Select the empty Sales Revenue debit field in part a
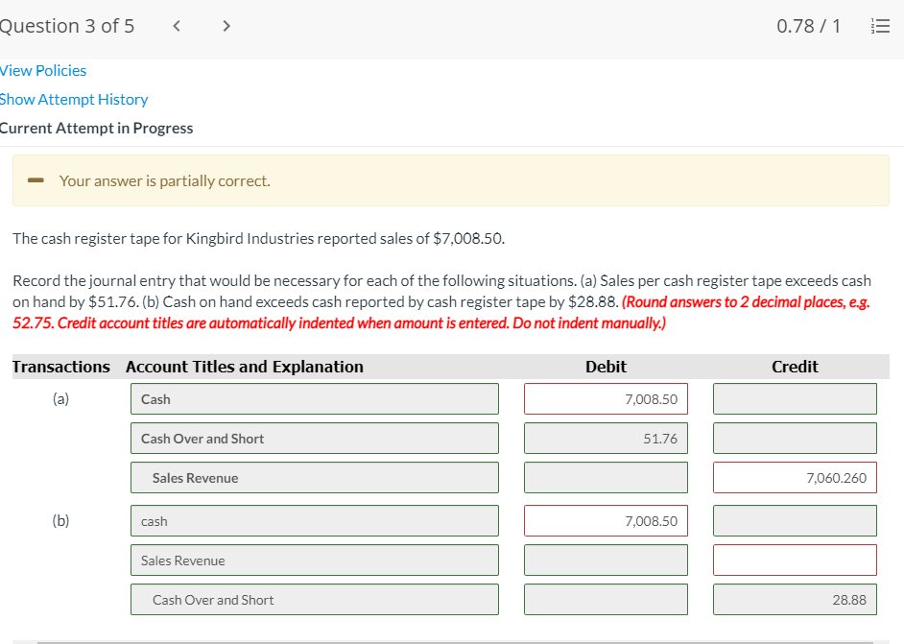Screen dimensions: 904x644 point(606,477)
